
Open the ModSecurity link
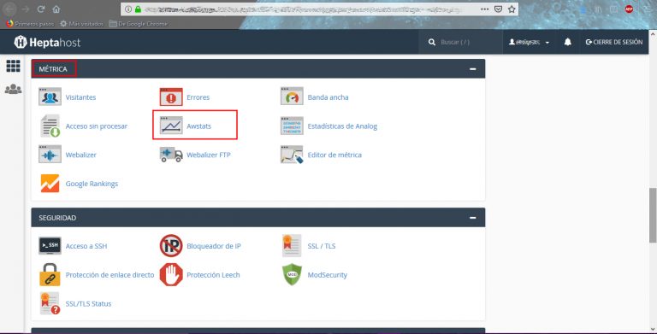[328, 275]
